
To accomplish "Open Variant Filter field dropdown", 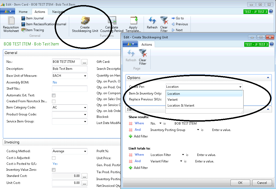I will tap(181, 161).
